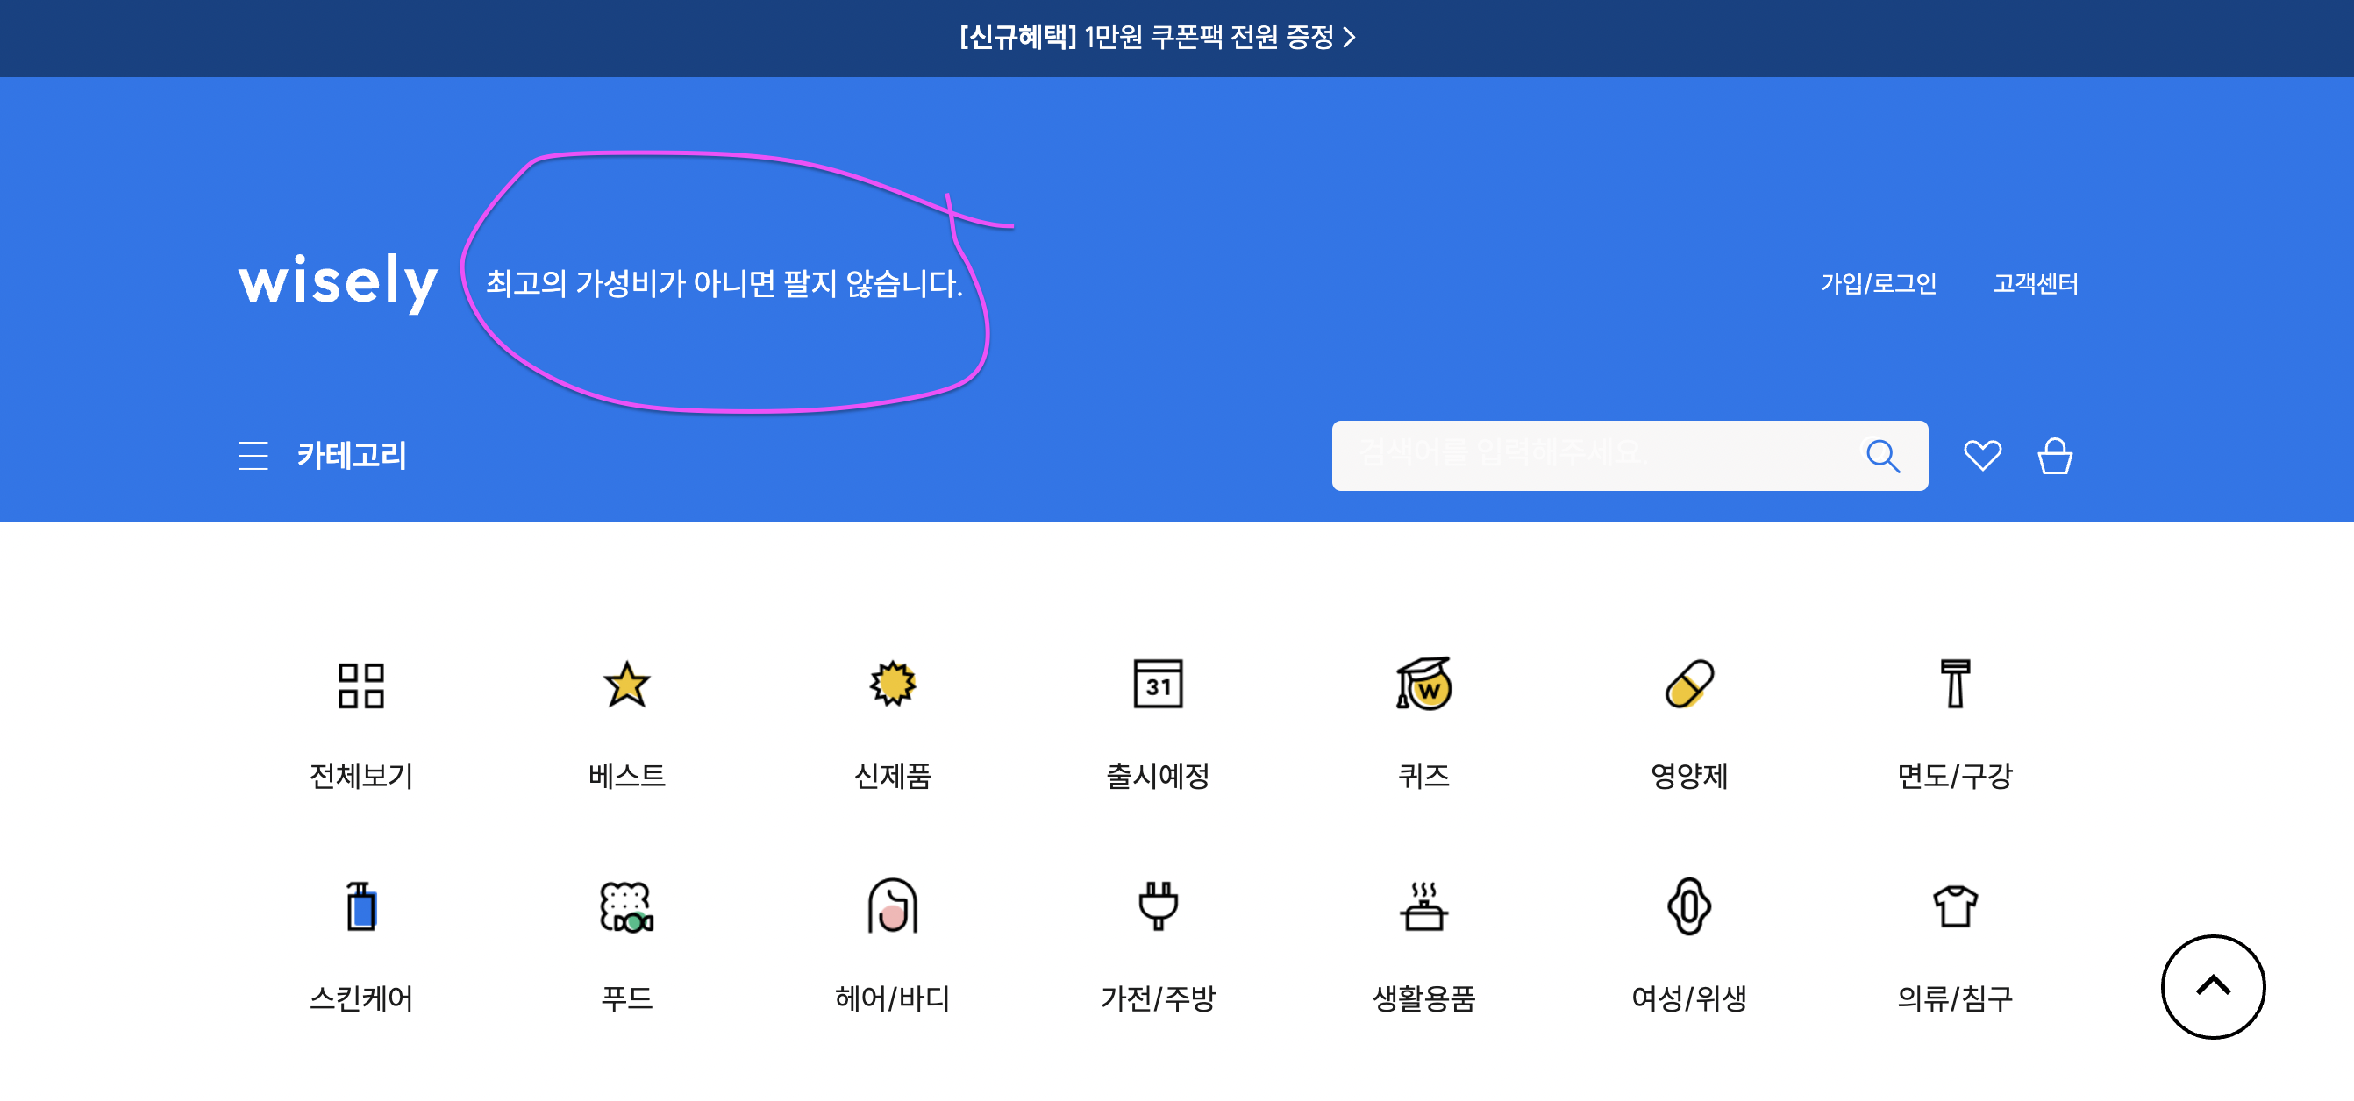
Task: Open the 고객센터 link
Action: click(x=2035, y=283)
